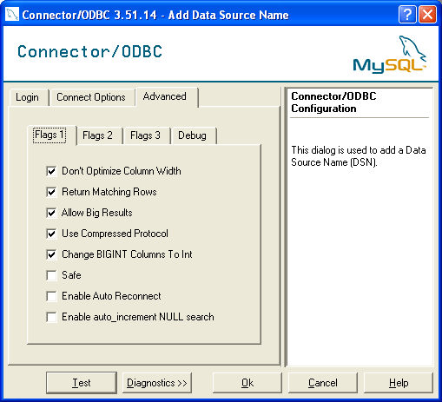Confirm with the Ok button
The height and width of the screenshot is (402, 442).
tap(247, 383)
